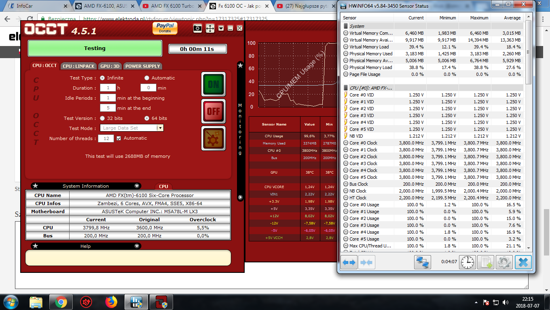
Task: Click the idle minutes at the end field
Action: coord(108,108)
